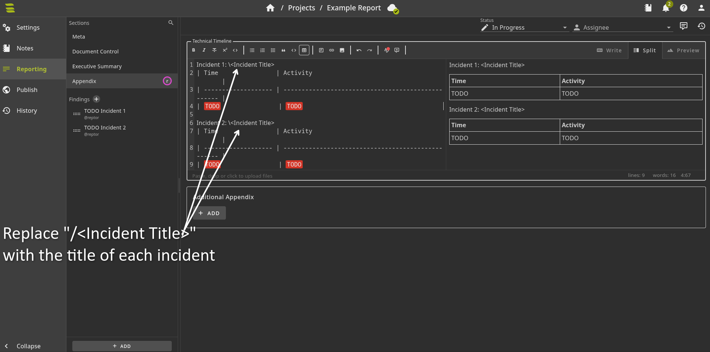The height and width of the screenshot is (352, 710).
Task: Open History in the sidebar
Action: point(33,111)
